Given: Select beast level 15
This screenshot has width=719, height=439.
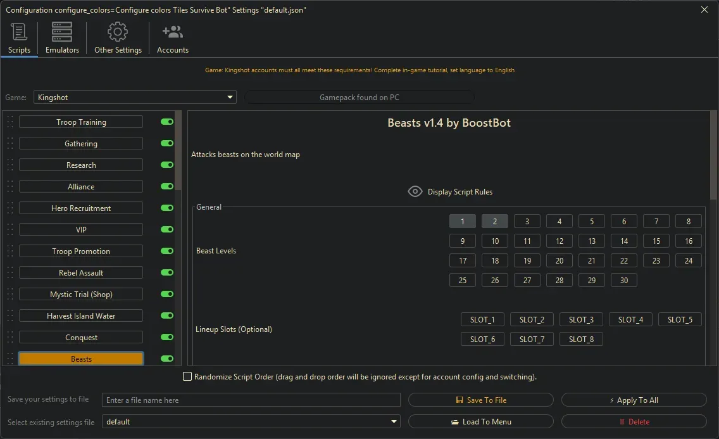Looking at the screenshot, I should tap(656, 241).
